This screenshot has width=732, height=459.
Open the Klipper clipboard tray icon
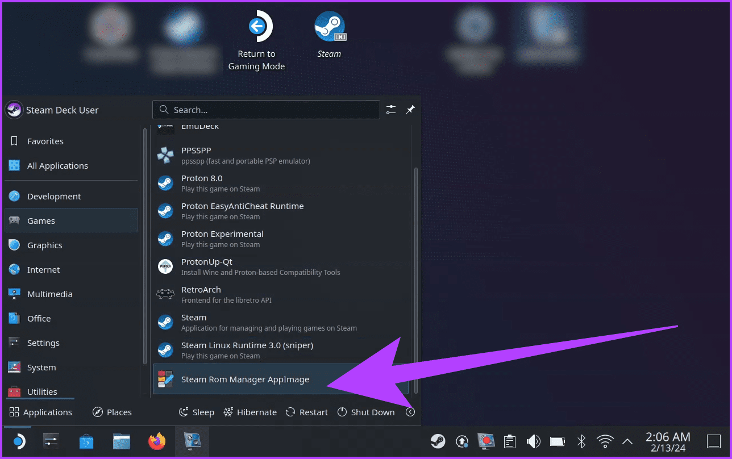click(509, 441)
